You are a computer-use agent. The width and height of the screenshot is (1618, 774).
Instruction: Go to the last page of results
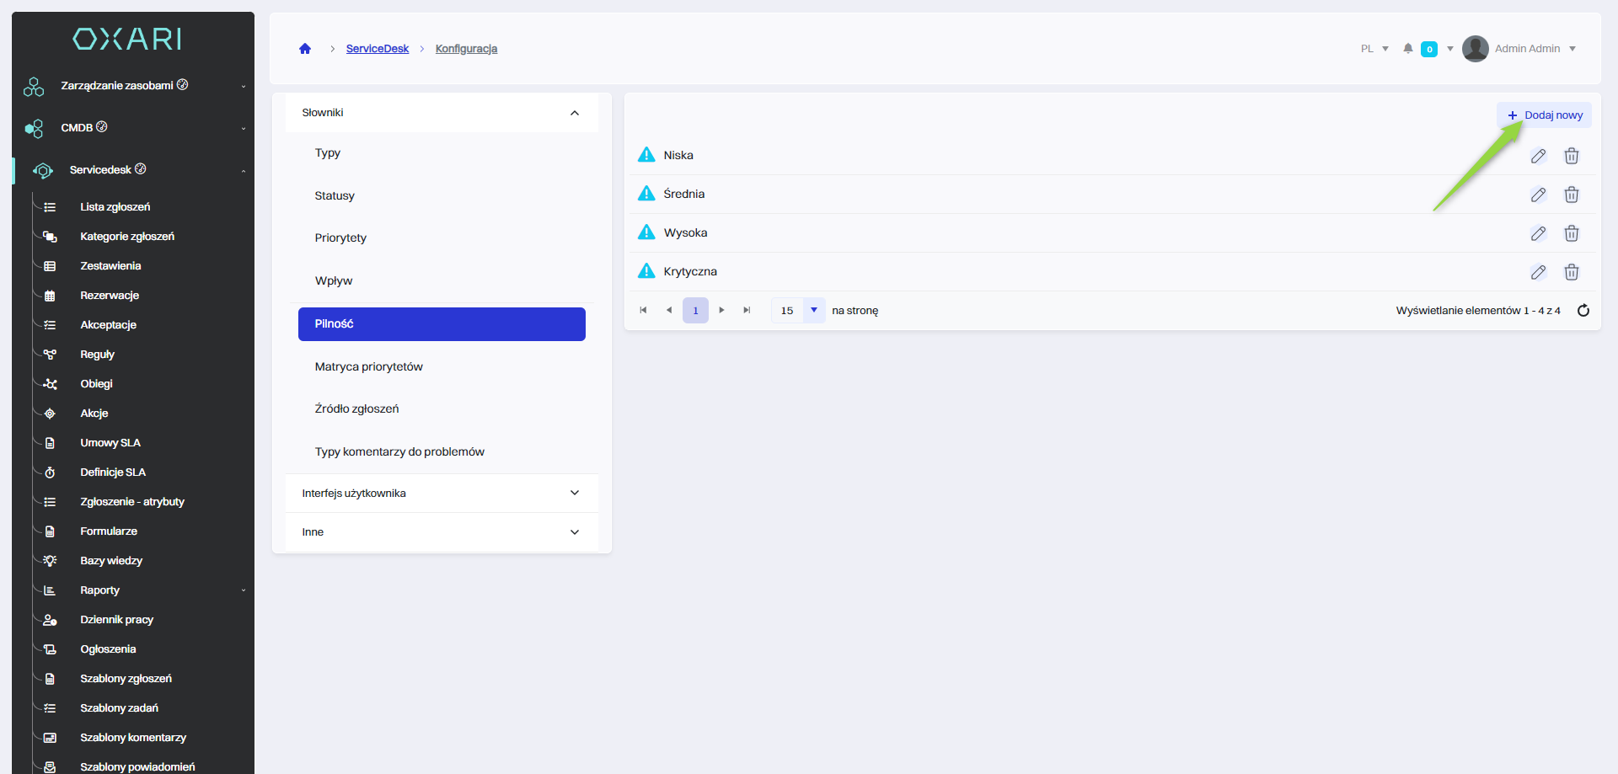coord(747,311)
